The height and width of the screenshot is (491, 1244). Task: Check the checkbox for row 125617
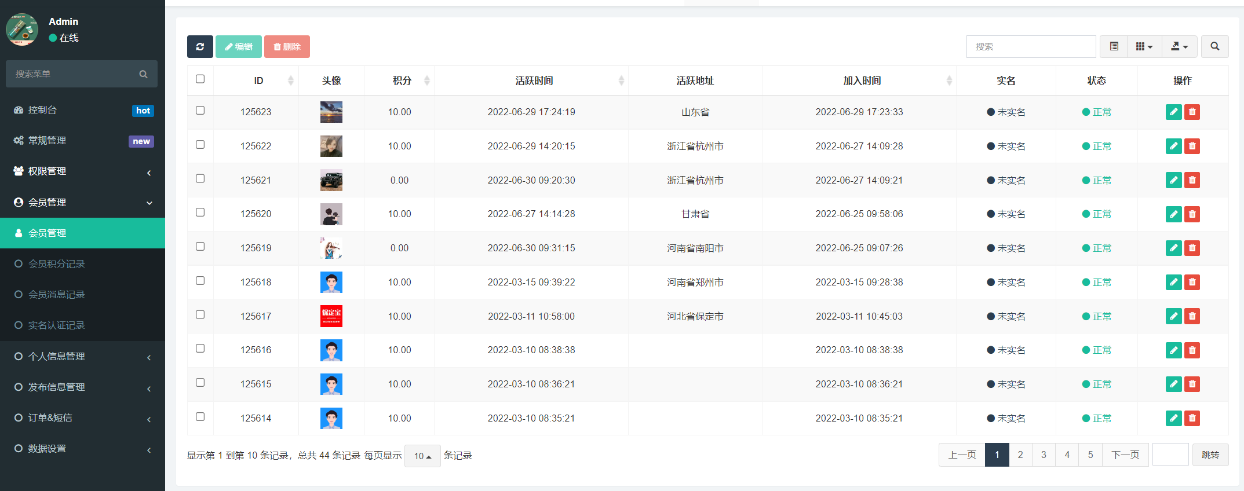200,314
